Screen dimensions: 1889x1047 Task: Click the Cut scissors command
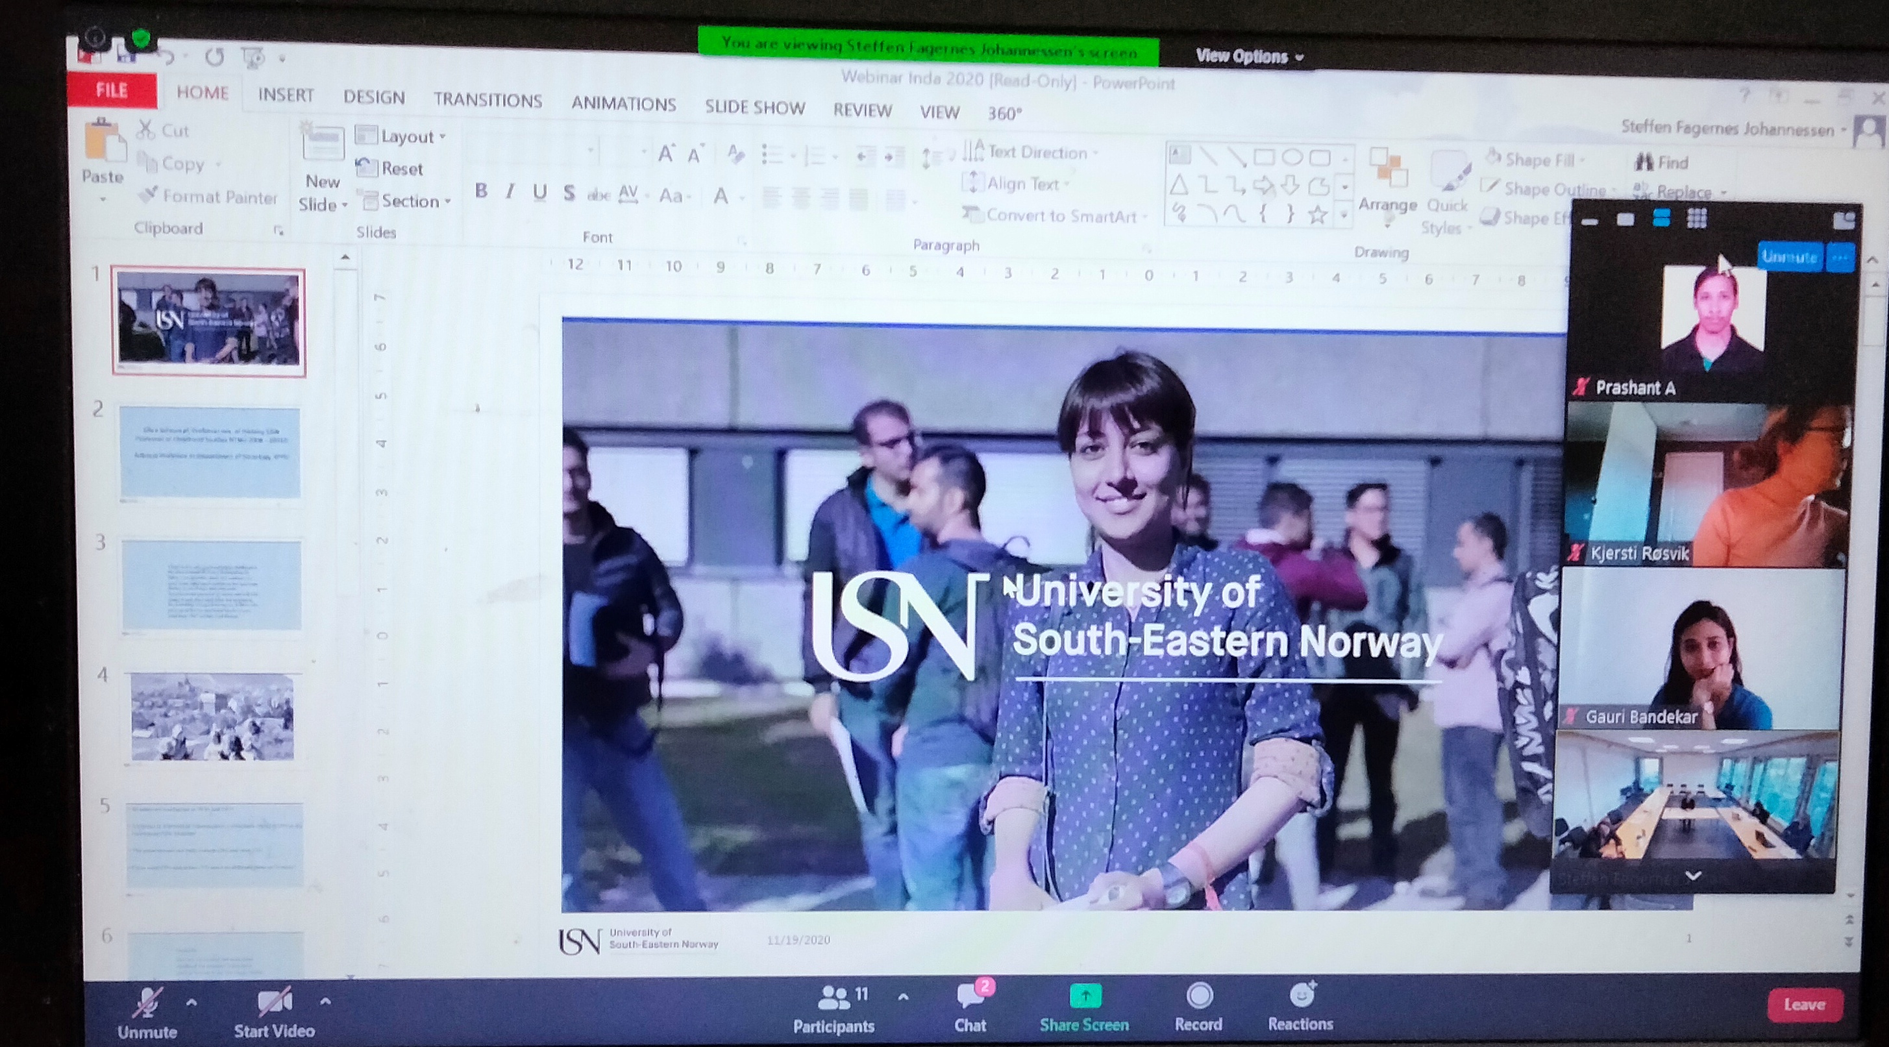164,130
